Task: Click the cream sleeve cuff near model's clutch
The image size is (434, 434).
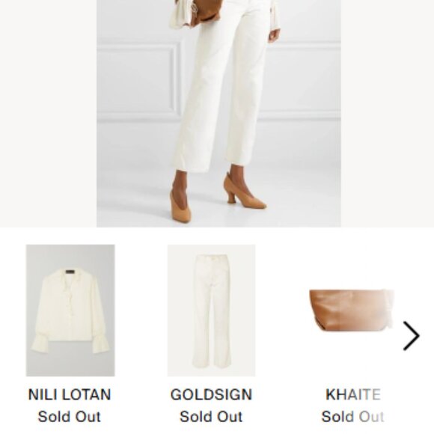Action: click(x=180, y=15)
